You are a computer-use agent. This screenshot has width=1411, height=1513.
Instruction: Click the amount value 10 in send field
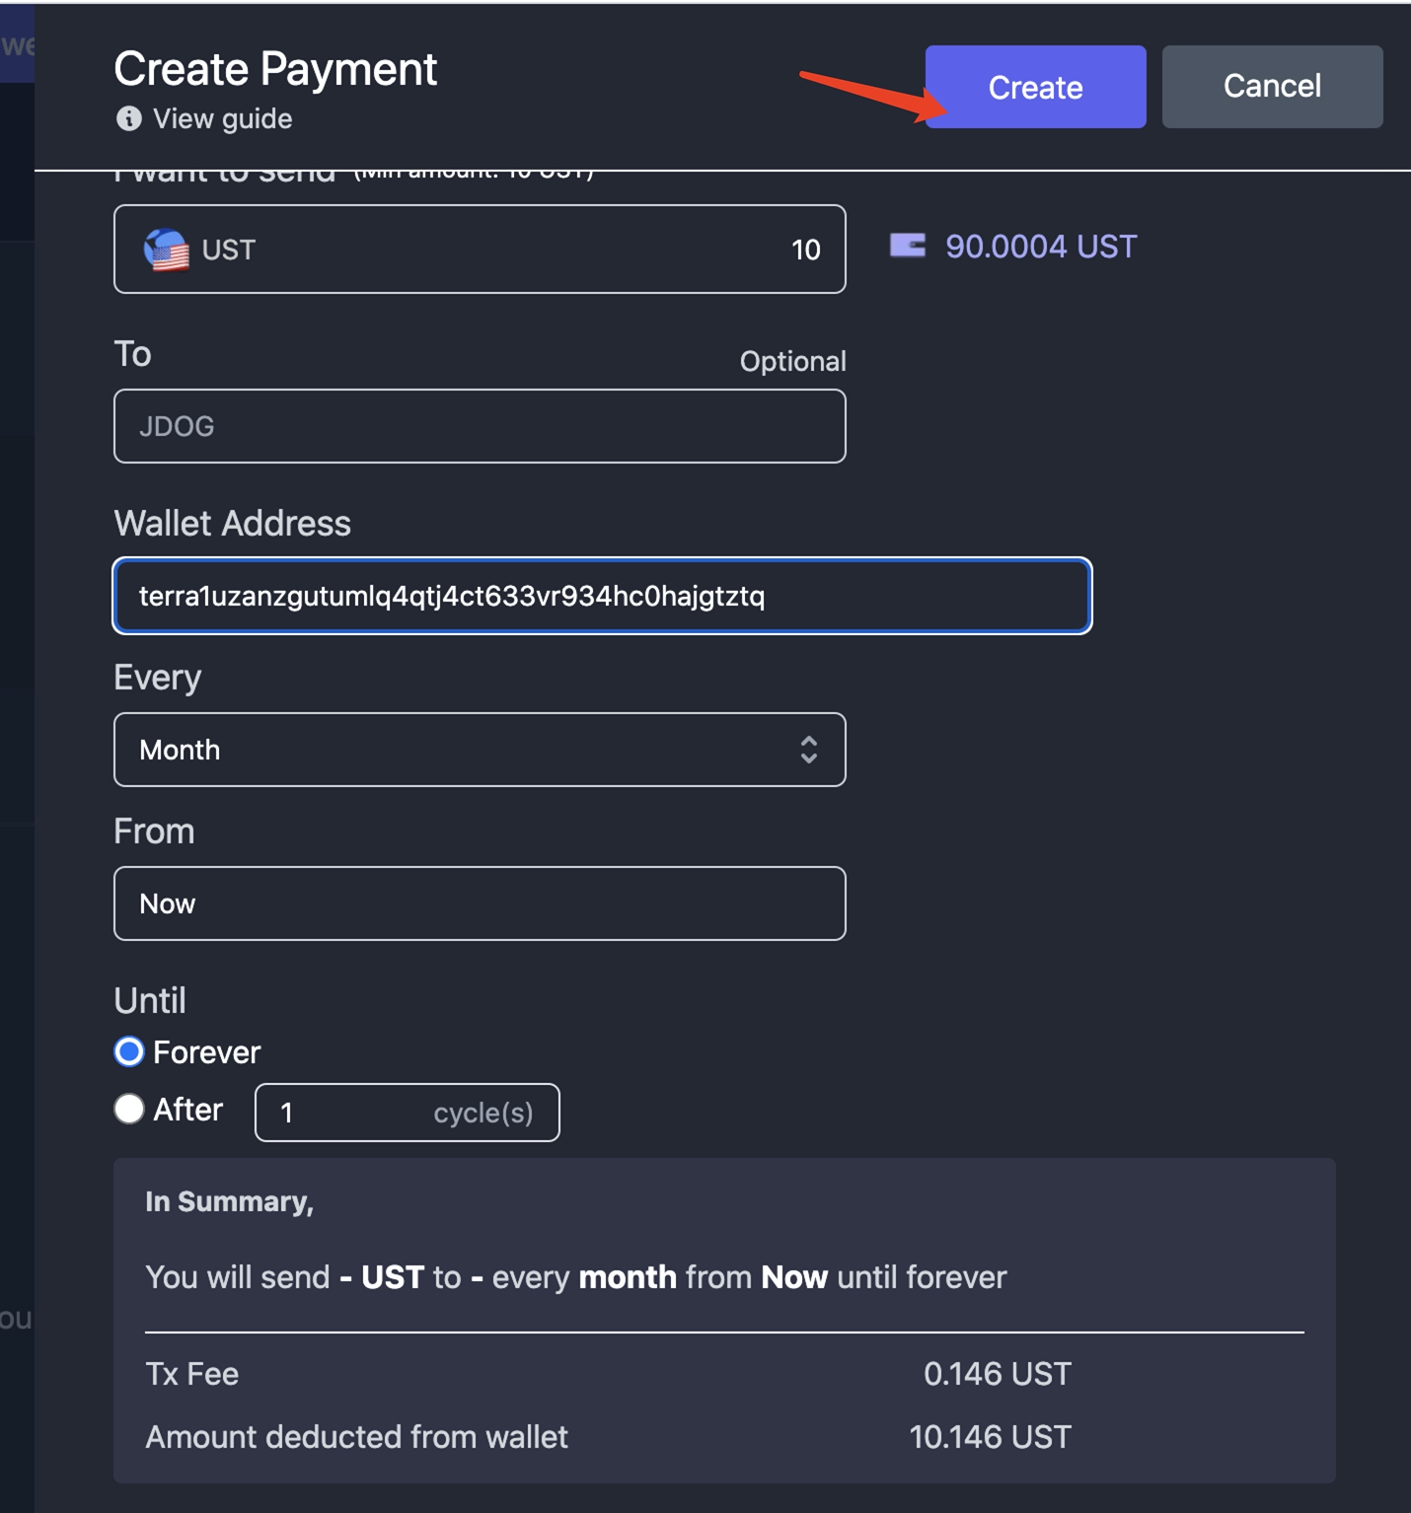pyautogui.click(x=805, y=251)
